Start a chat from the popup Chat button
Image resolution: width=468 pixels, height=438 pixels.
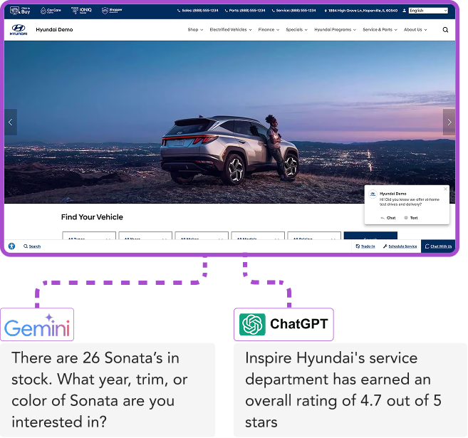(x=388, y=218)
